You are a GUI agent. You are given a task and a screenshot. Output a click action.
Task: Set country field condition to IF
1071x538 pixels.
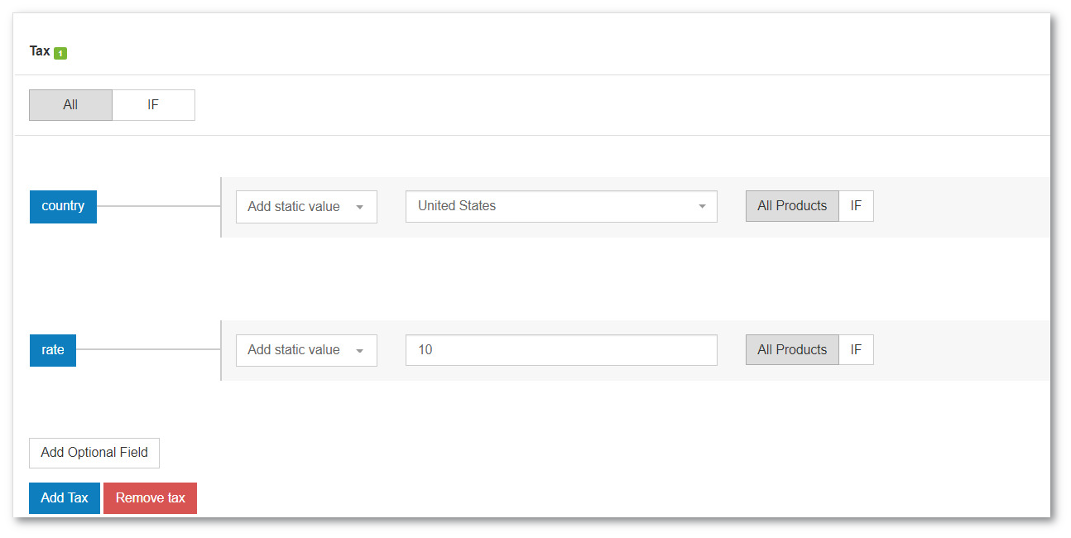(x=856, y=206)
